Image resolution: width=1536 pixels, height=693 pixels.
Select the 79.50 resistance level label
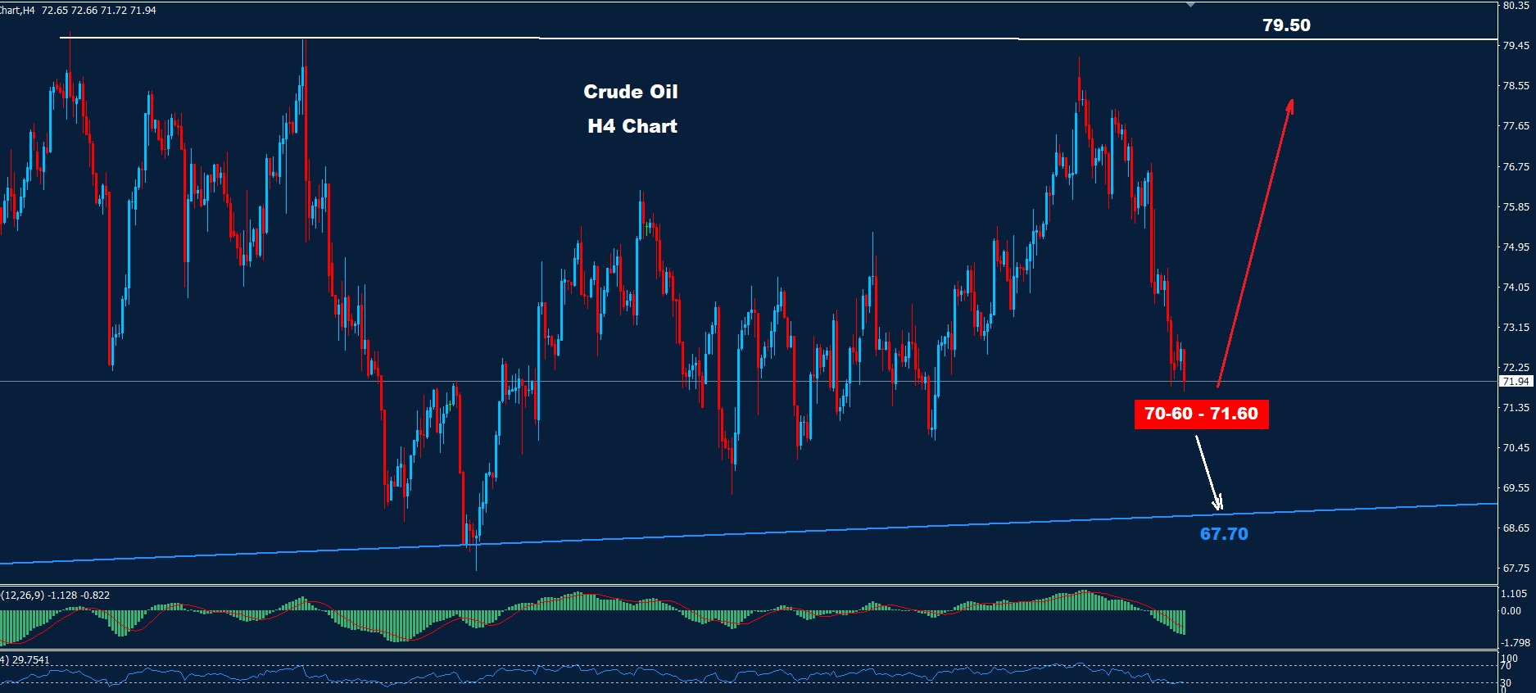[x=1286, y=25]
